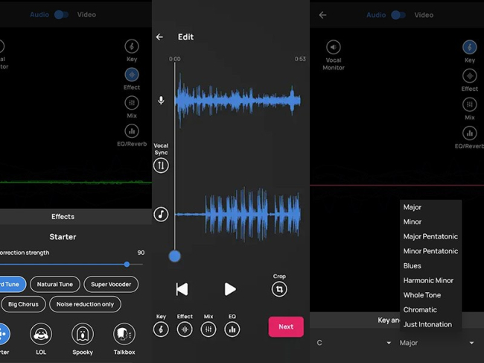Move the blue playhead handle

[x=175, y=256]
